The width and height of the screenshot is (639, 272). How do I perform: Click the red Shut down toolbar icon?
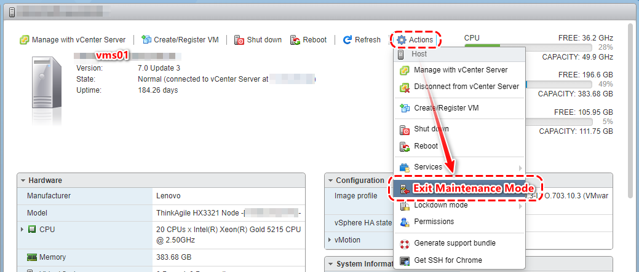(239, 40)
